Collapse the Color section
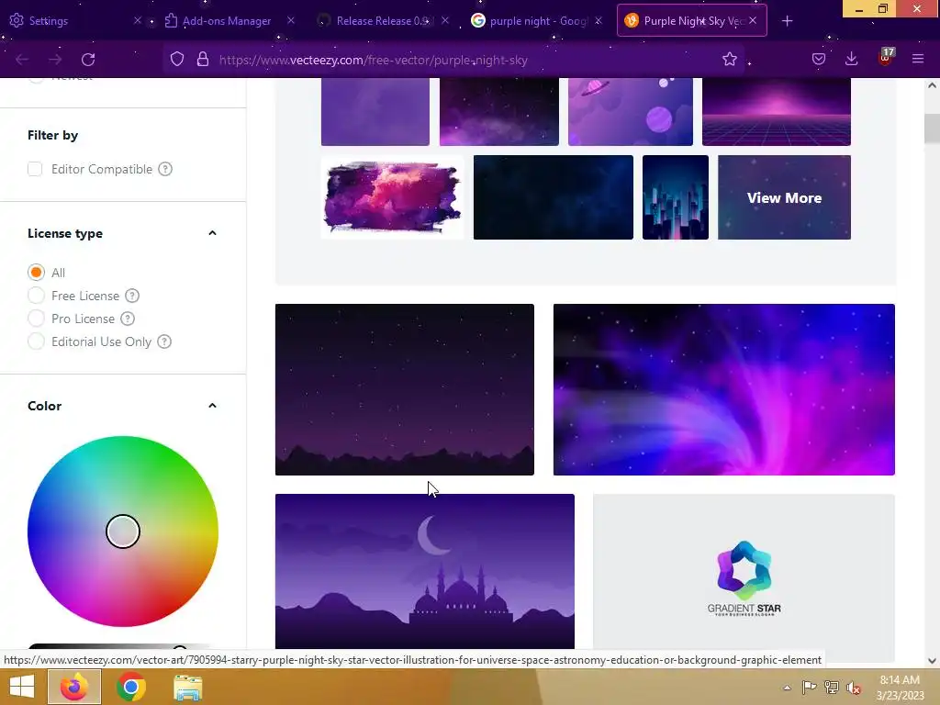This screenshot has width=940, height=705. [212, 406]
